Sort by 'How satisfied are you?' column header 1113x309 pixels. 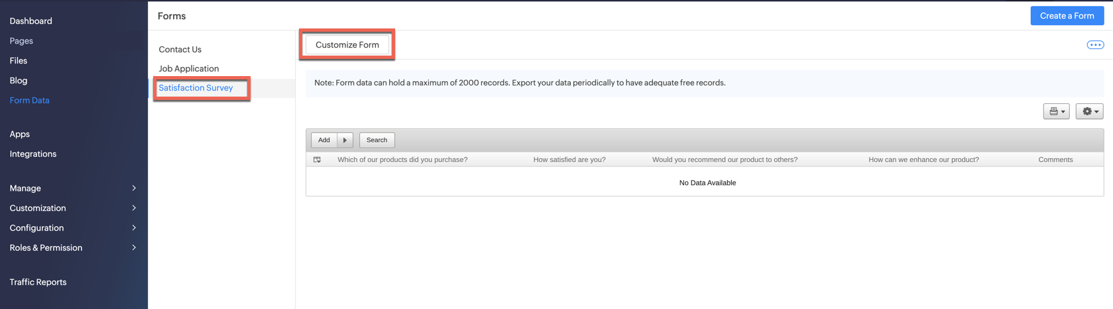pyautogui.click(x=569, y=159)
